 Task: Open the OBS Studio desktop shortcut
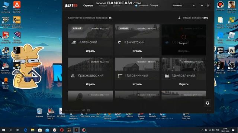[232, 66]
